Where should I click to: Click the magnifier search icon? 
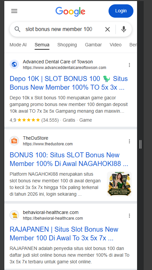17,29
